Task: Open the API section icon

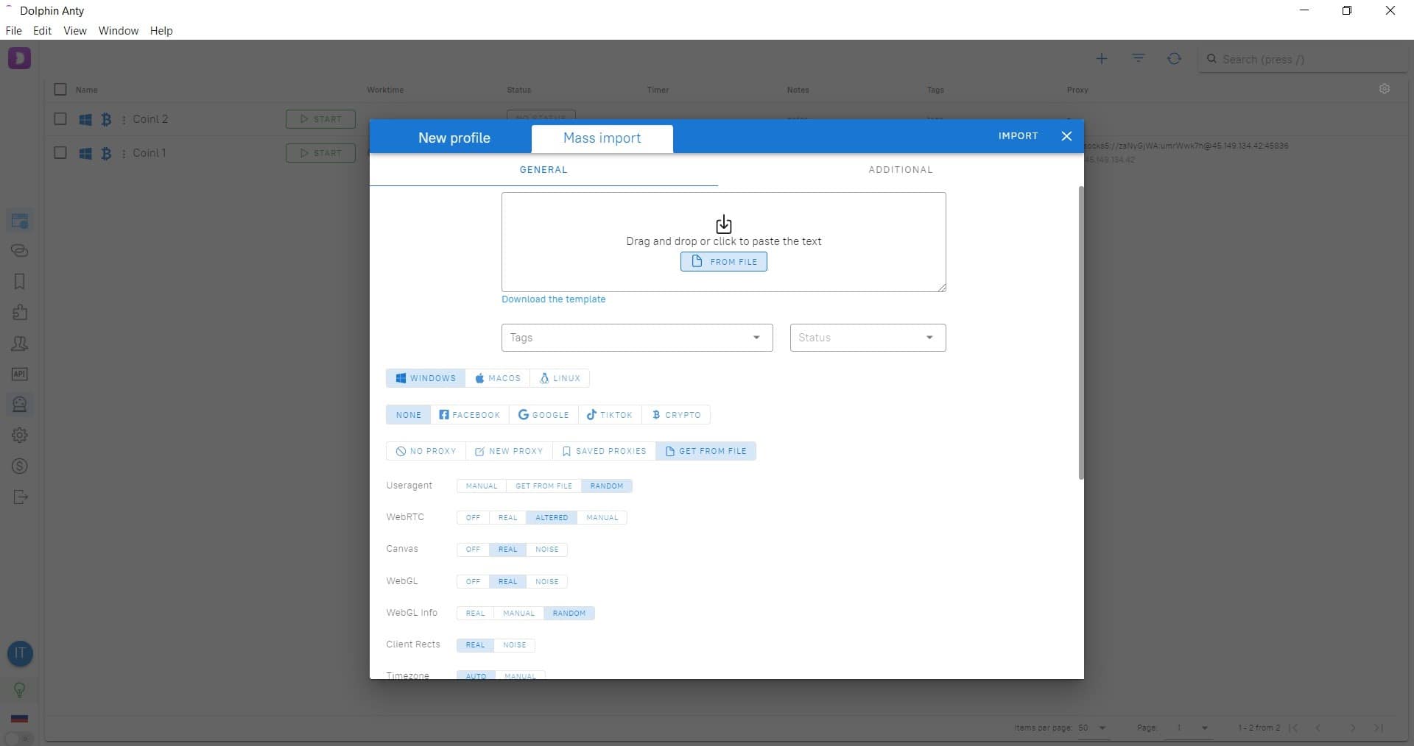Action: (x=20, y=374)
